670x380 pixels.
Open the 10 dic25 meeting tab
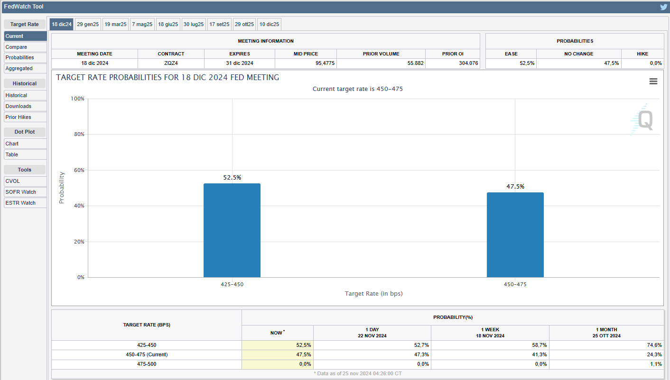pos(269,24)
